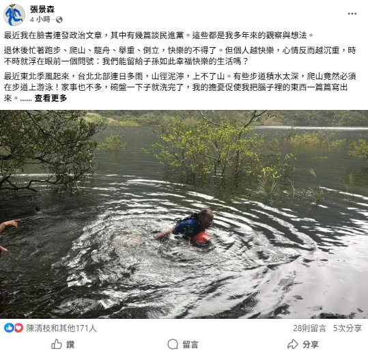Click 張景森's profile avatar picture
The image size is (368, 353).
[14, 15]
